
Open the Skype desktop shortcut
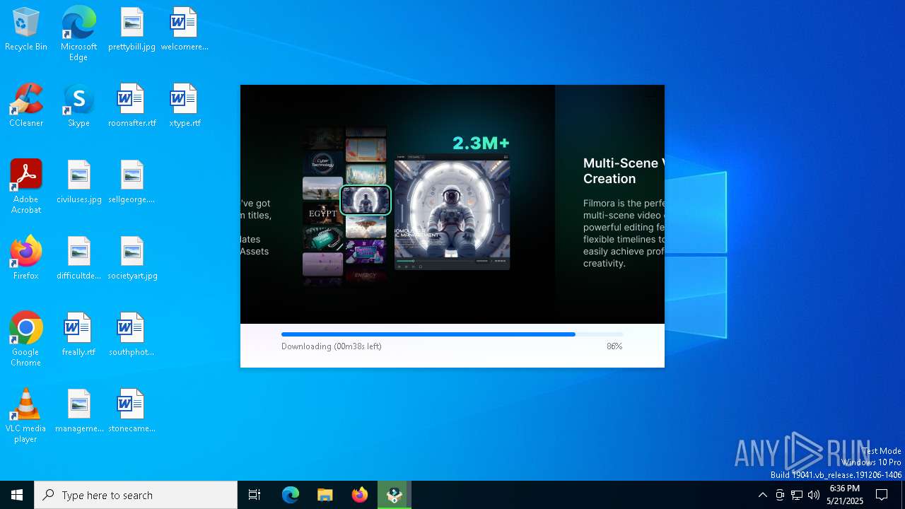[78, 106]
